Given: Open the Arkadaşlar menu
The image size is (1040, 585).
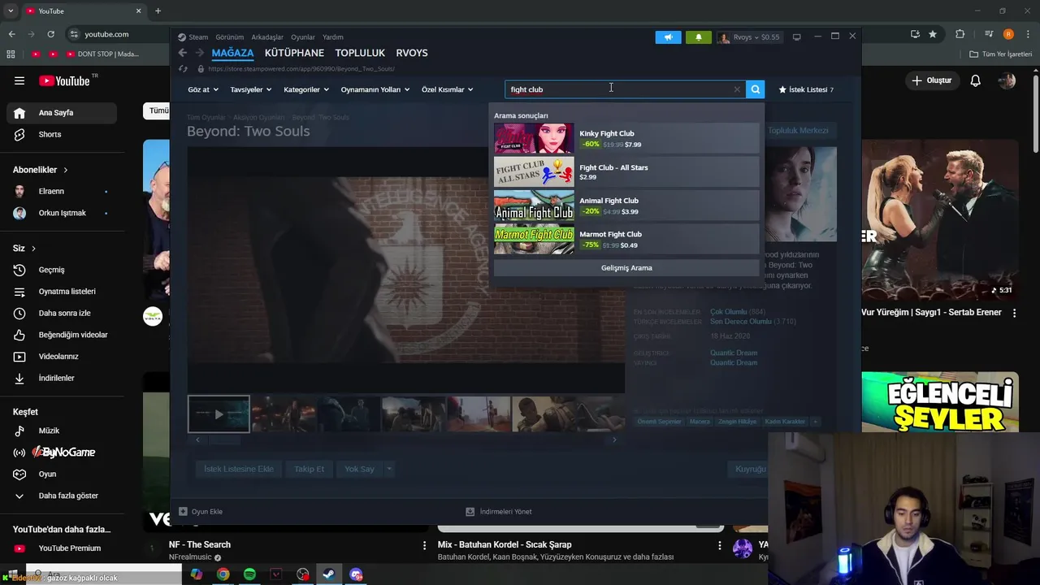Looking at the screenshot, I should 267,37.
